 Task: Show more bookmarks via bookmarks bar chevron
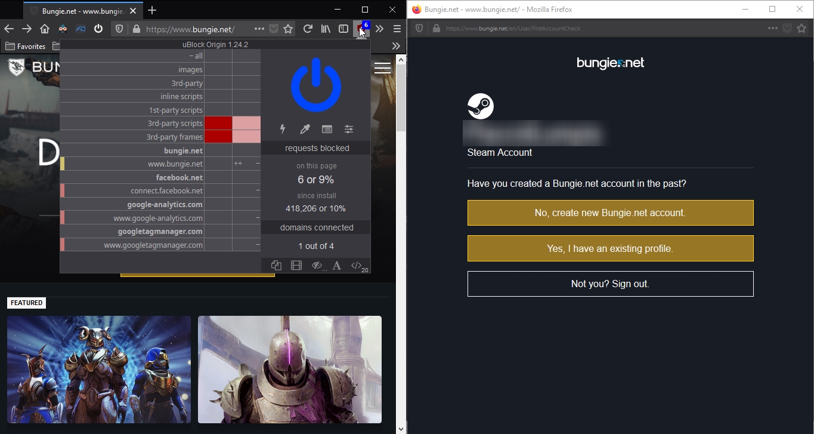(x=396, y=46)
